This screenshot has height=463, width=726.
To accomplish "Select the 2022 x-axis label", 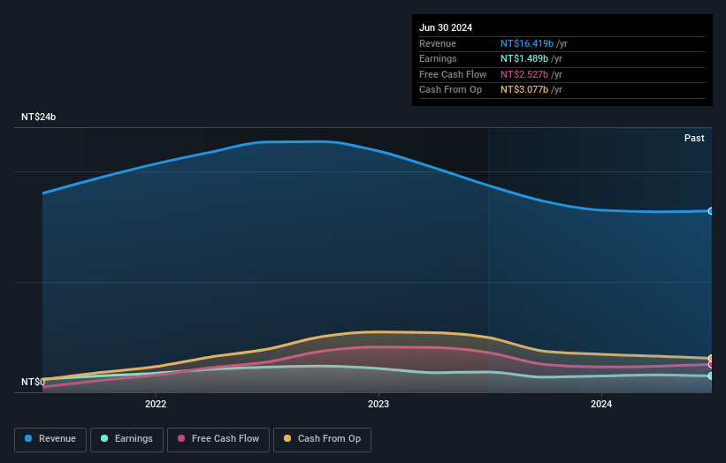I will 156,405.
